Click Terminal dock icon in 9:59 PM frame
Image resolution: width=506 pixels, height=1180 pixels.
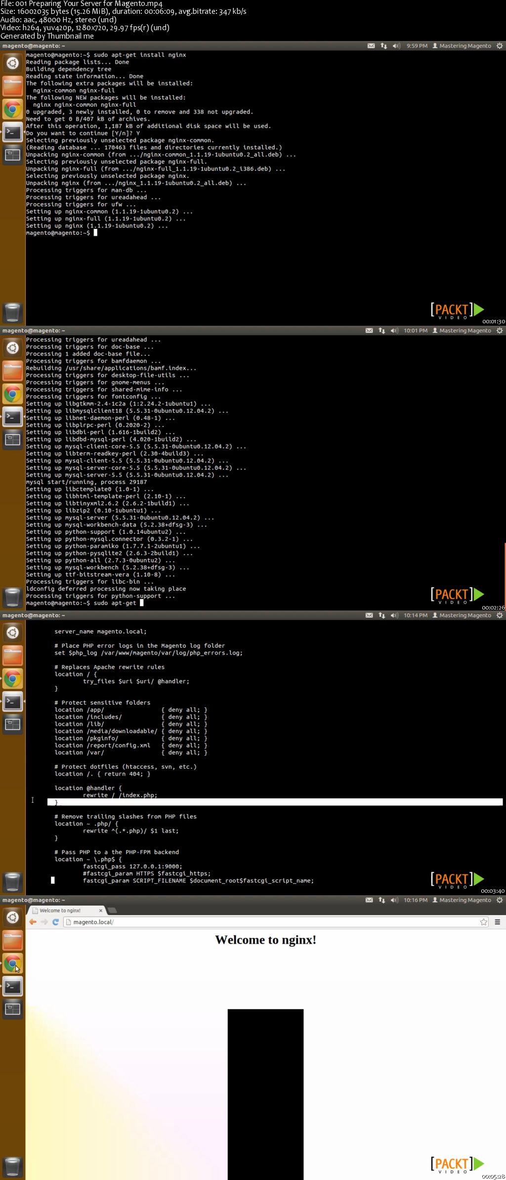(12, 132)
